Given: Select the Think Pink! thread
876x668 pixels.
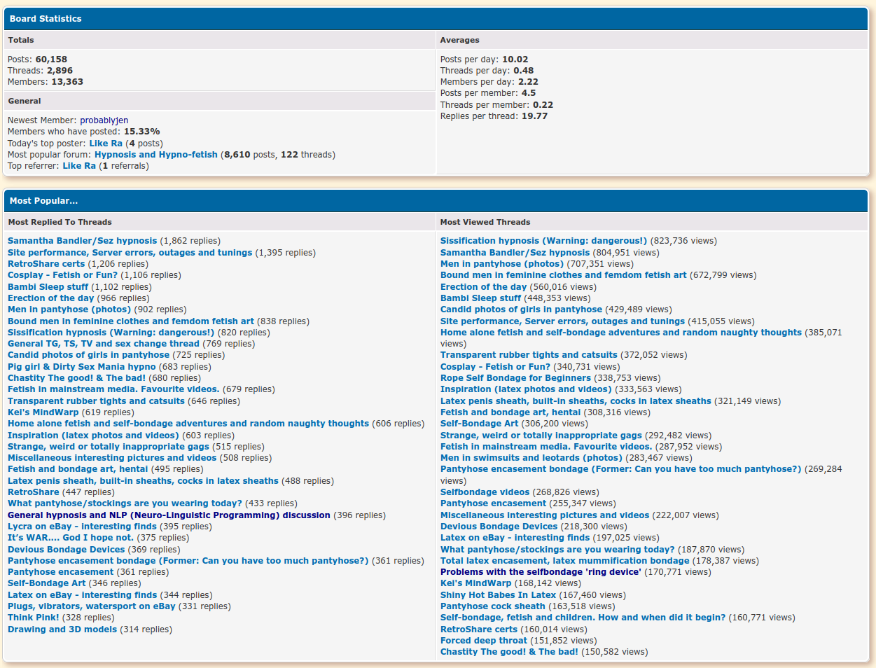Looking at the screenshot, I should click(x=34, y=618).
